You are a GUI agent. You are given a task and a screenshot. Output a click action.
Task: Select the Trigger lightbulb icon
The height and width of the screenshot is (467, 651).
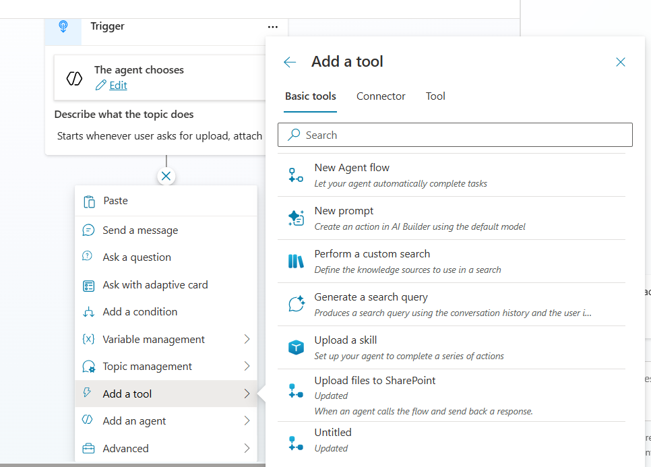tap(63, 26)
